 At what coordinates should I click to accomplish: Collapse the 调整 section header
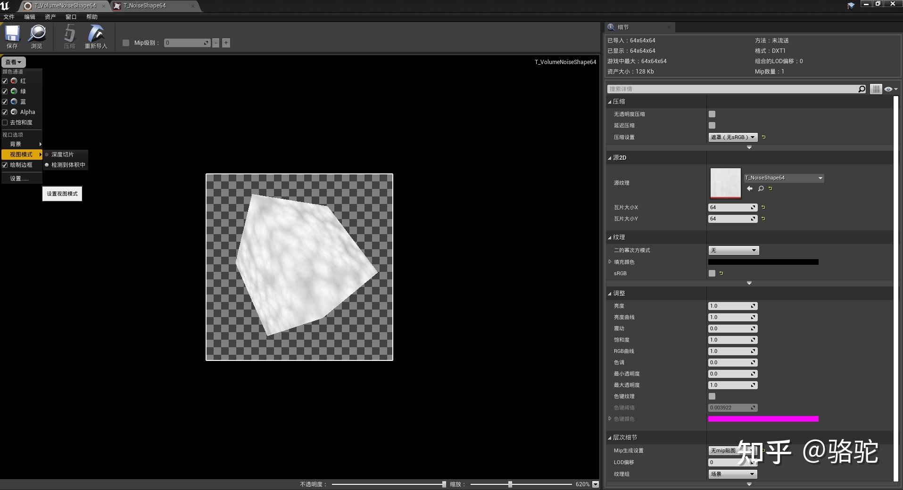tap(620, 293)
